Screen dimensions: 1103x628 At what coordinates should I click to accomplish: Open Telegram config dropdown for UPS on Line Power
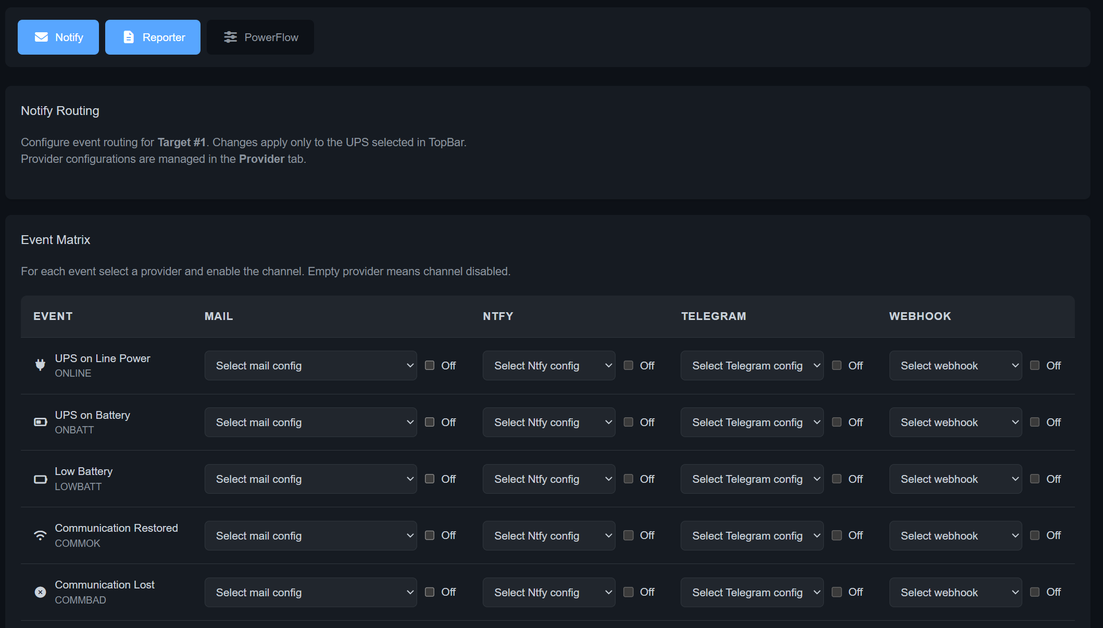(x=752, y=365)
